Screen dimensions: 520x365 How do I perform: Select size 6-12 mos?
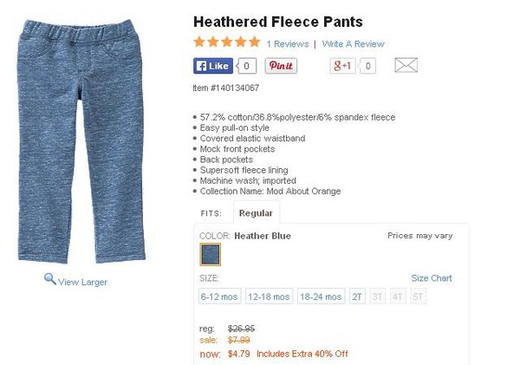pos(219,297)
